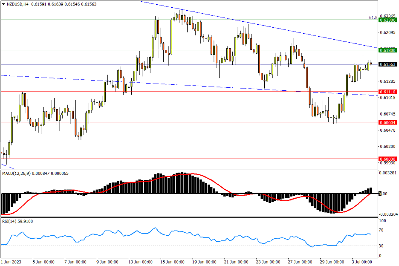The width and height of the screenshot is (399, 266).
Task: Click the 27 Jun 00:00 time marker
Action: [298, 261]
